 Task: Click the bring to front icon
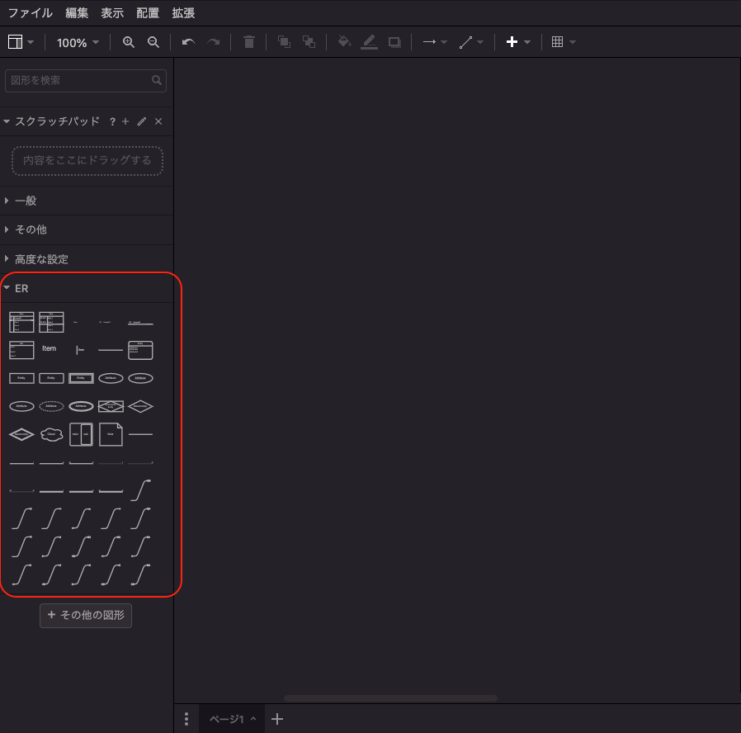[x=284, y=41]
